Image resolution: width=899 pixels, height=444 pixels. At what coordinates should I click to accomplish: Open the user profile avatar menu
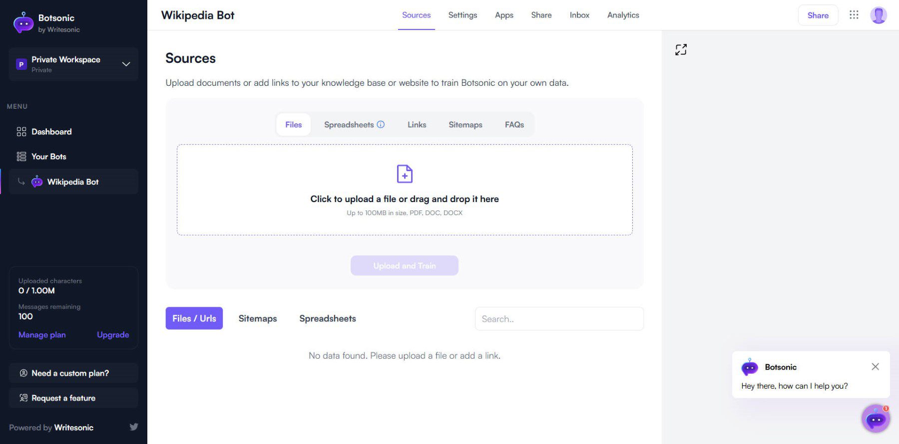pyautogui.click(x=879, y=15)
